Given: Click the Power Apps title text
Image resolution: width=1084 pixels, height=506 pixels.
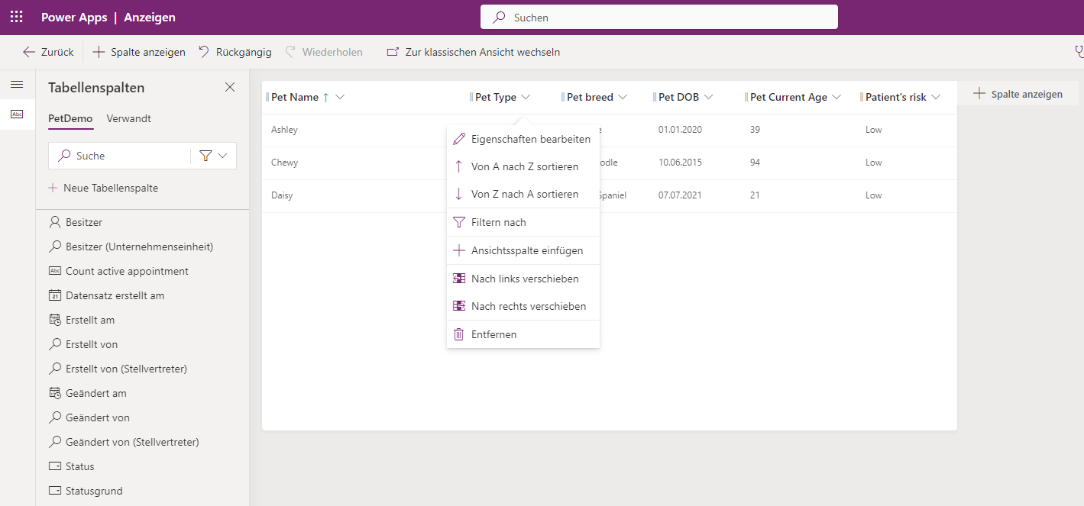Looking at the screenshot, I should click(x=74, y=17).
